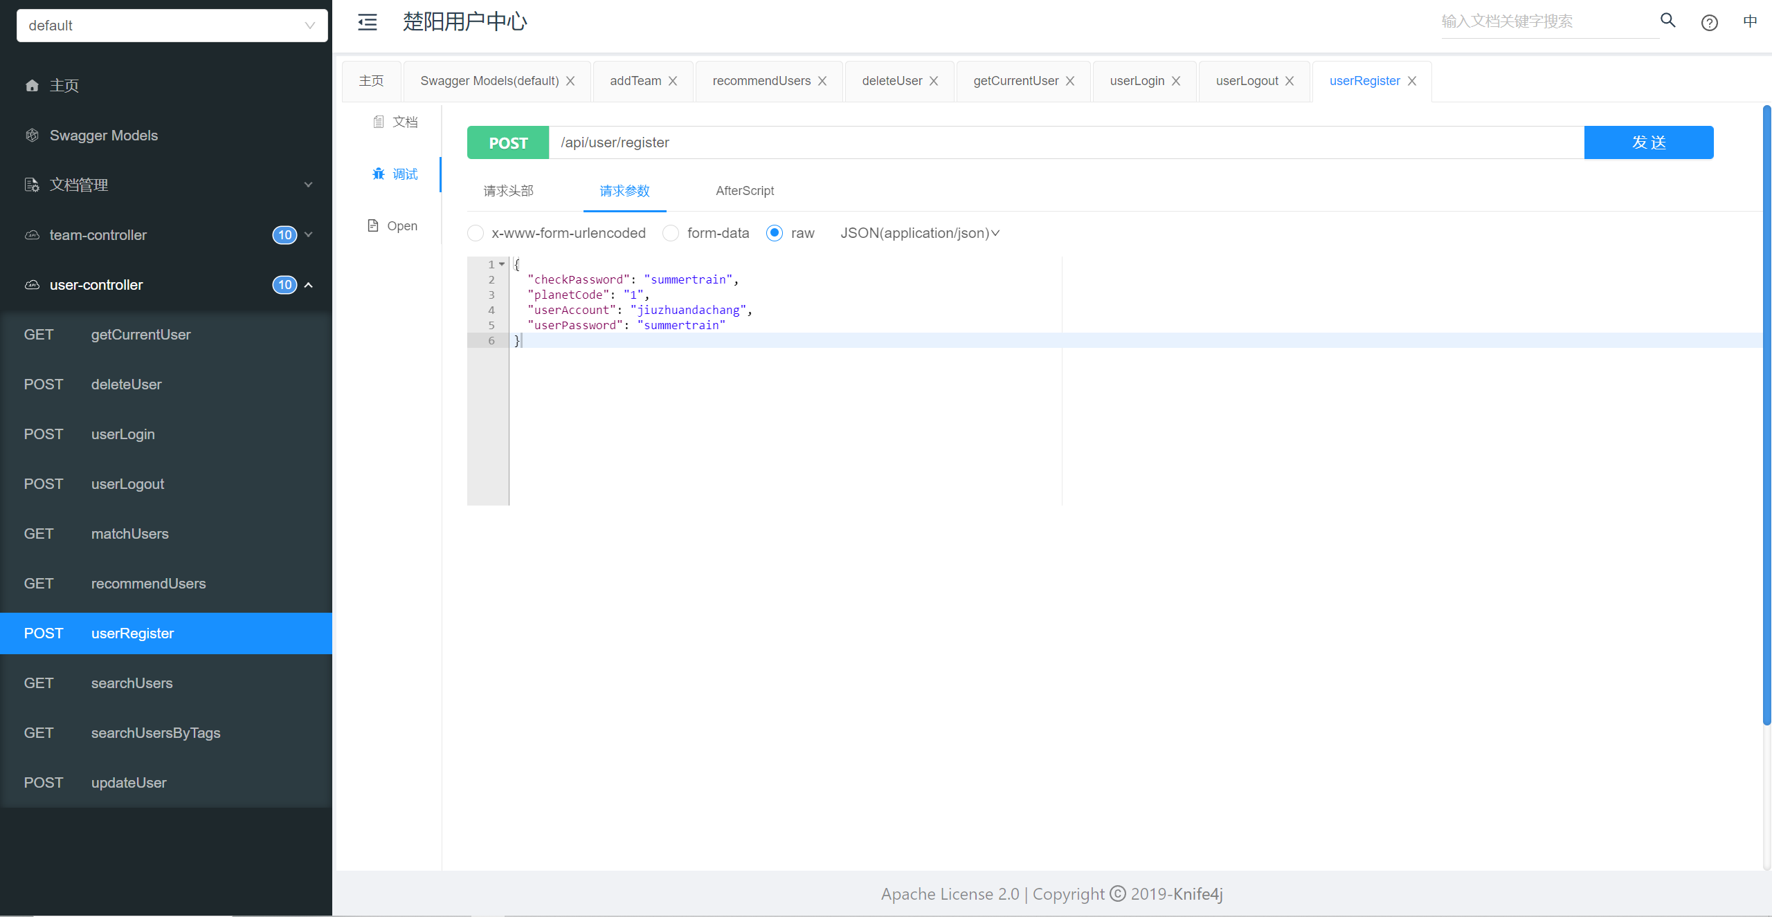The height and width of the screenshot is (917, 1772).
Task: Click the blue 发送 send button
Action: pos(1648,142)
